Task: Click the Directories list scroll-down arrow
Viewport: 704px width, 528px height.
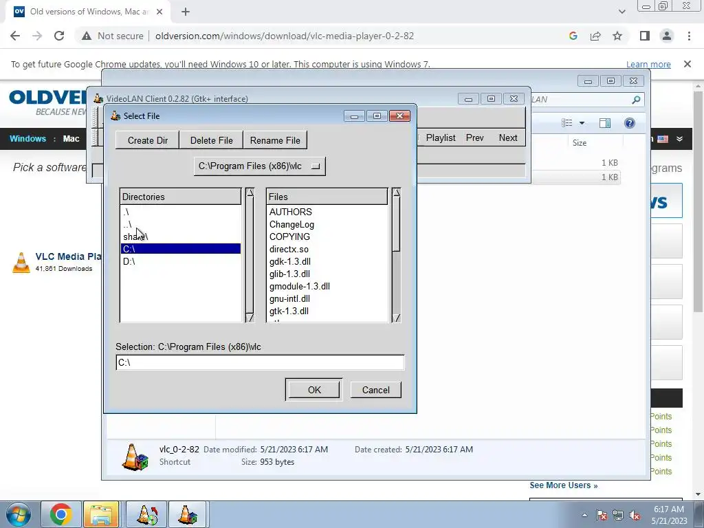Action: [x=250, y=318]
